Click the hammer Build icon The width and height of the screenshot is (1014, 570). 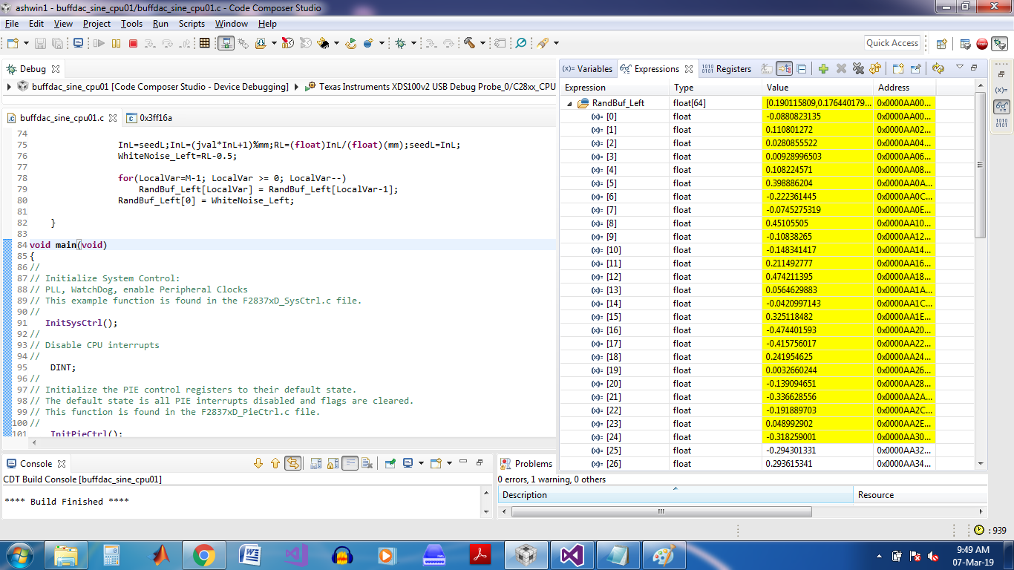469,44
